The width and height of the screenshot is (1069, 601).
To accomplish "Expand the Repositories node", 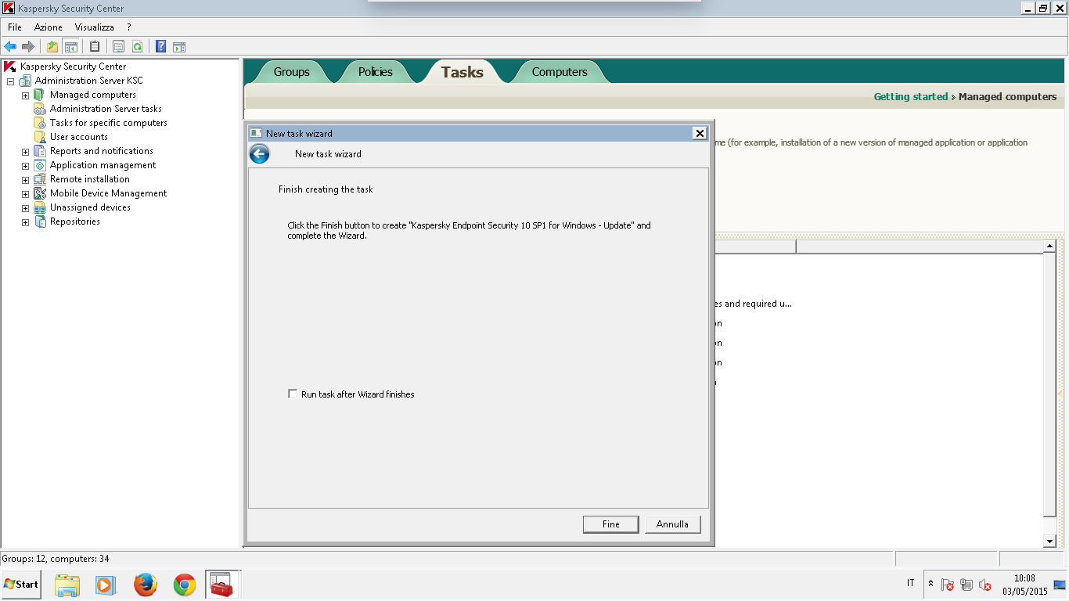I will 25,221.
